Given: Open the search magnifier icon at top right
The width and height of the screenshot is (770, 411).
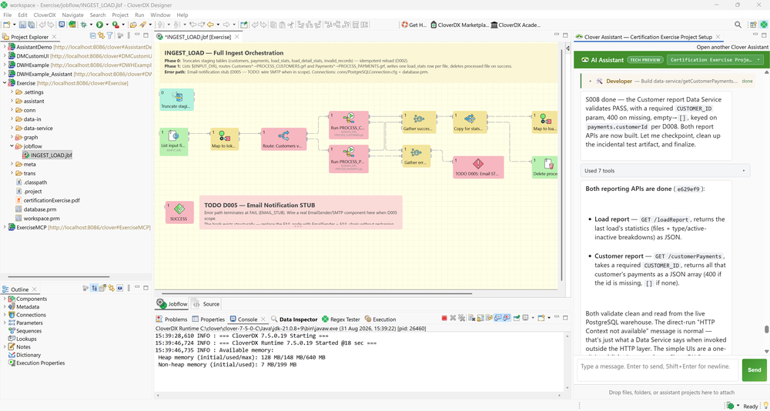Looking at the screenshot, I should (x=738, y=25).
